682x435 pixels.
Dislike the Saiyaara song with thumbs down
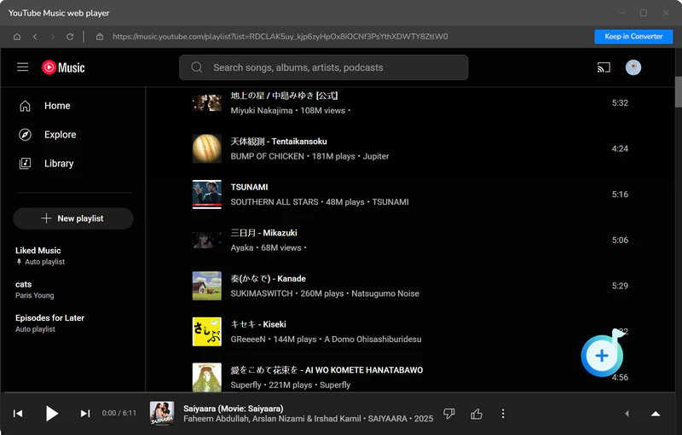coord(449,414)
